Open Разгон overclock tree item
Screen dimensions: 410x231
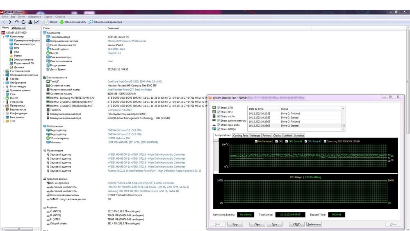pos(18,56)
